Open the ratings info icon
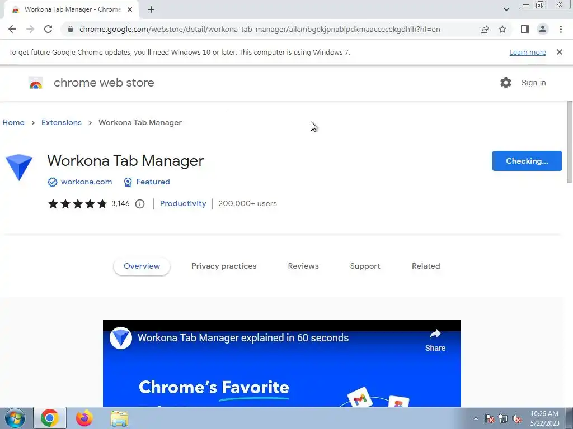 140,204
